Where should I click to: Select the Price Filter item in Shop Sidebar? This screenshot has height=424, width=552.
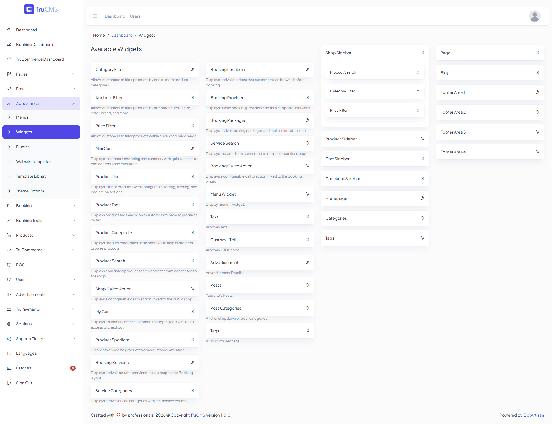[375, 110]
